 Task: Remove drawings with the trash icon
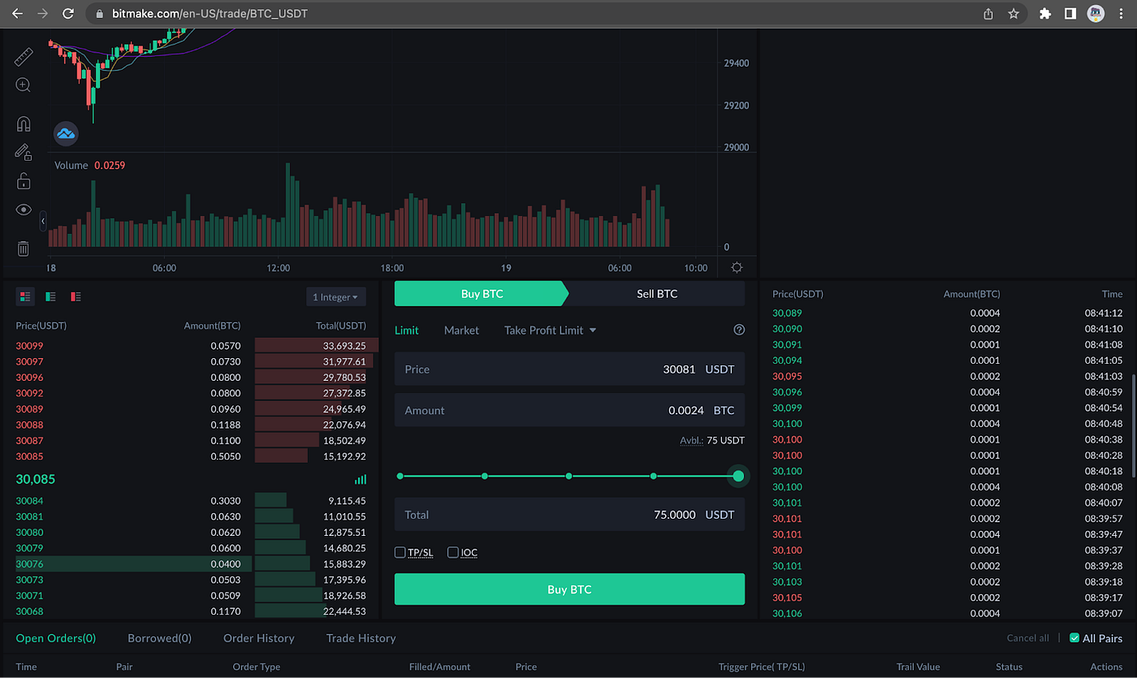pyautogui.click(x=23, y=248)
